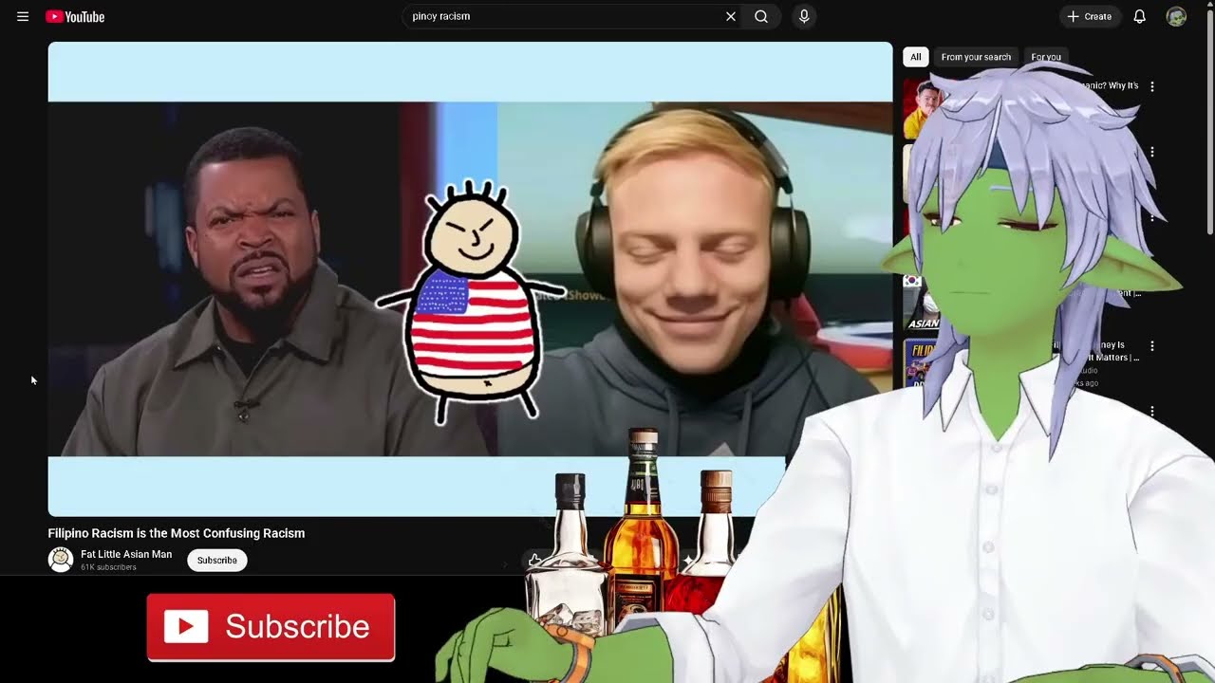
Task: Open the YouTube guide hamburger menu
Action: tap(23, 16)
